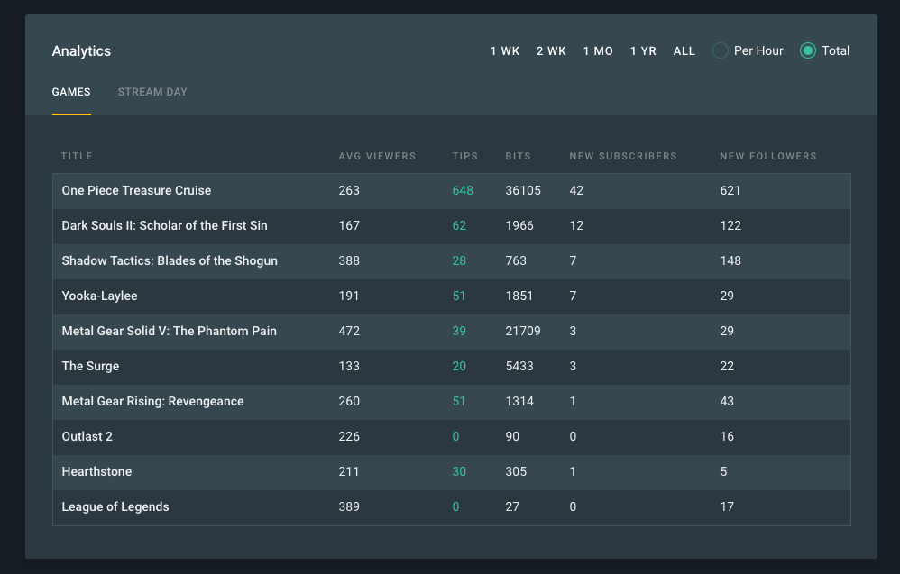Image resolution: width=900 pixels, height=574 pixels.
Task: Choose the 1 MO time range
Action: pos(598,51)
